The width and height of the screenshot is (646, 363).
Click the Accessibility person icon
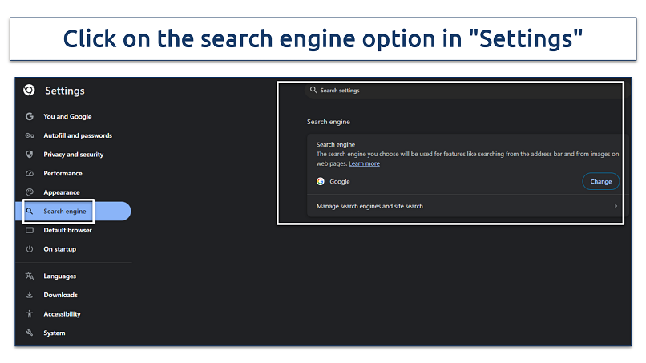30,314
